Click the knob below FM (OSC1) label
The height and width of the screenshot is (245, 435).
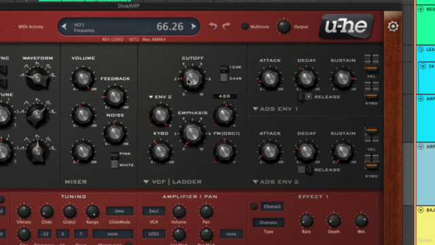[224, 152]
